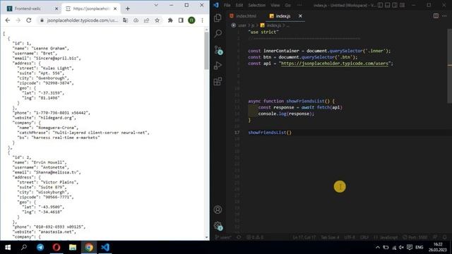The height and width of the screenshot is (254, 452).
Task: Toggle the bottom panel layout
Action: click(388, 5)
